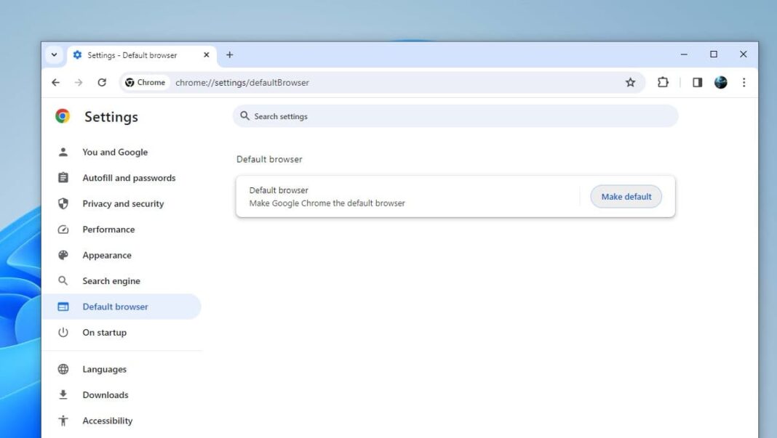Click the Make default button
777x438 pixels.
tap(626, 196)
